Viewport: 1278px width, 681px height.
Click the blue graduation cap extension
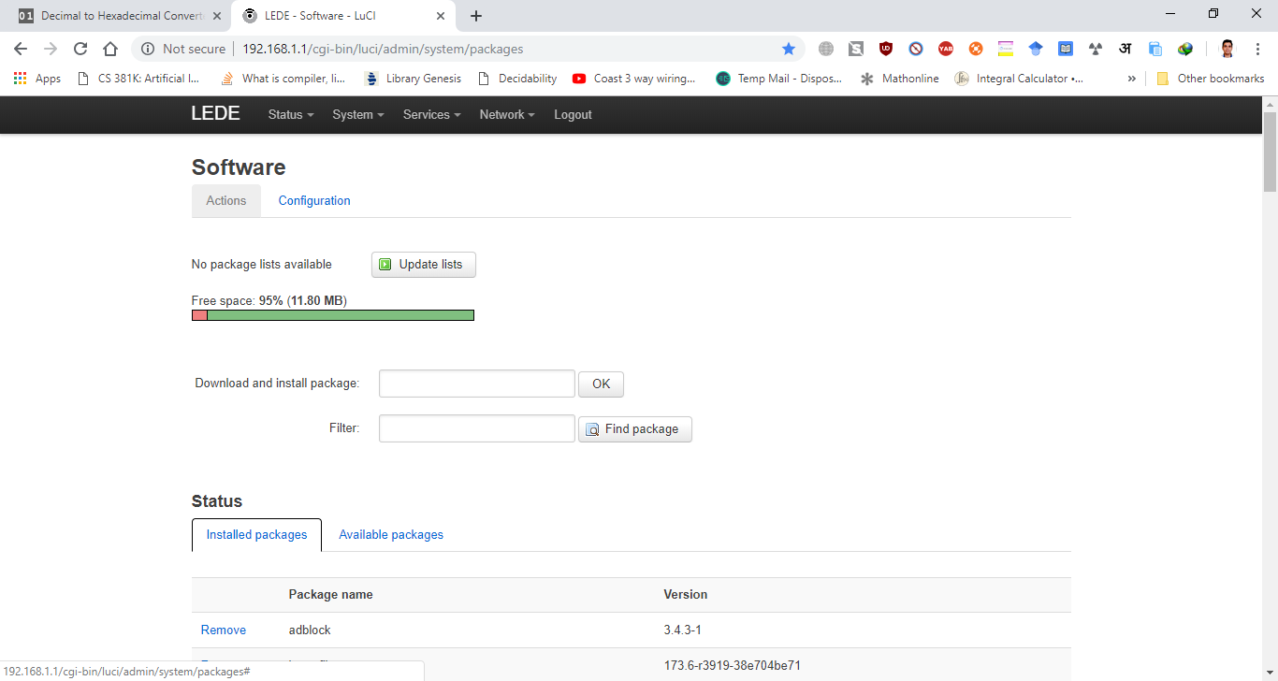coord(1036,49)
